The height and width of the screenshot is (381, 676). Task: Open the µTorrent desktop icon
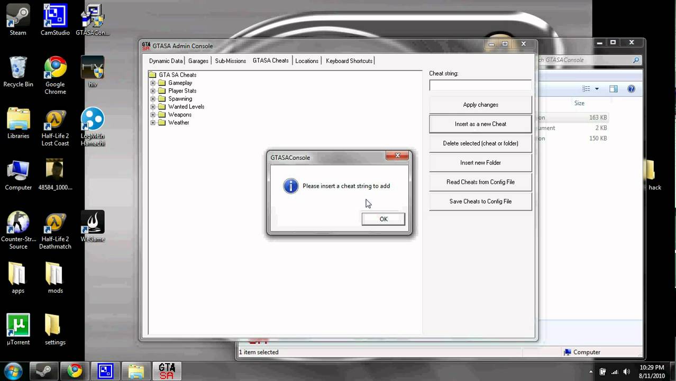18,329
